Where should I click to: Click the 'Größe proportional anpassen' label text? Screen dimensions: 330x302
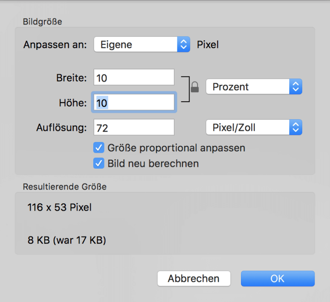176,148
